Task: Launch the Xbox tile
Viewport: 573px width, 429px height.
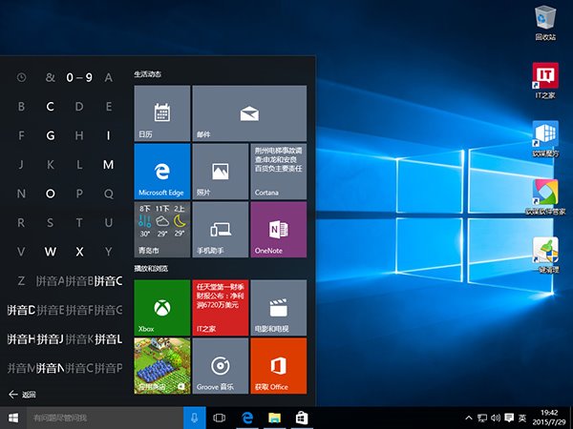Action: coord(162,307)
